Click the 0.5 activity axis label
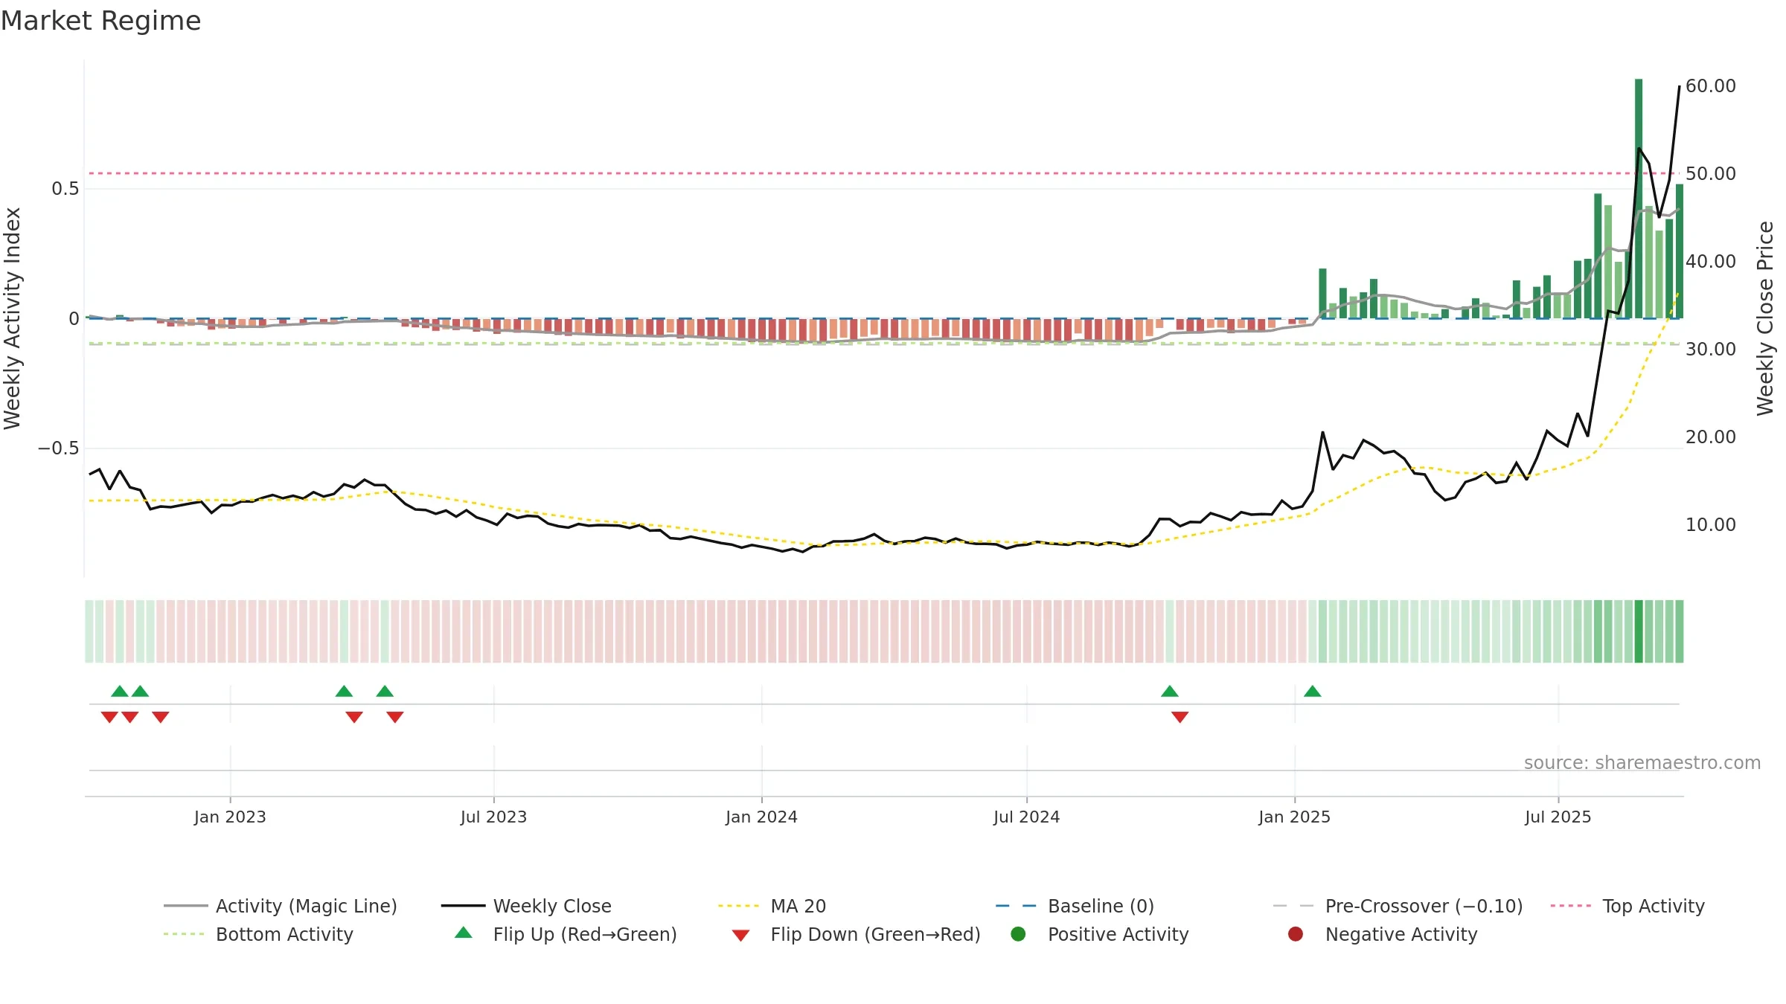This screenshot has width=1786, height=1004. click(65, 189)
